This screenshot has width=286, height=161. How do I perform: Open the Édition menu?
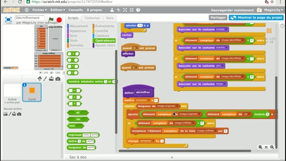[58, 10]
